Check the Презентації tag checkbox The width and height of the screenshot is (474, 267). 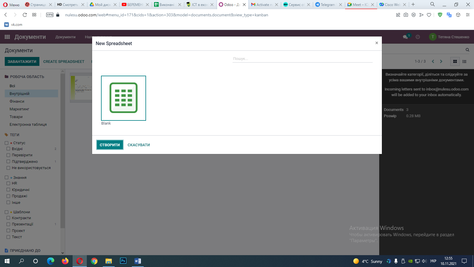click(x=8, y=224)
